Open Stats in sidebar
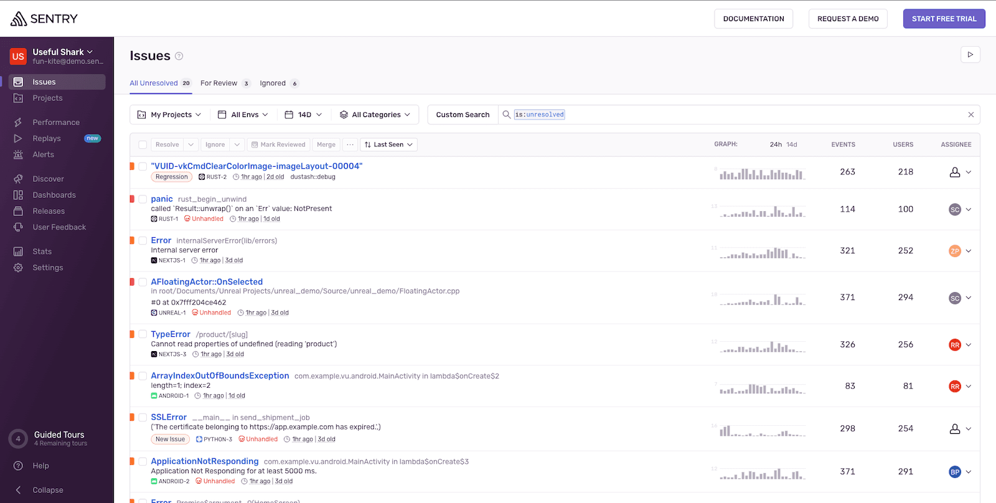The image size is (996, 503). [42, 252]
